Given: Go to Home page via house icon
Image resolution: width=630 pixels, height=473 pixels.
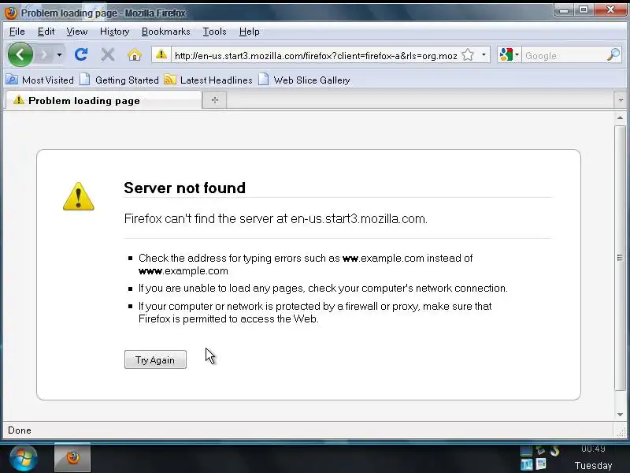Looking at the screenshot, I should click(135, 54).
